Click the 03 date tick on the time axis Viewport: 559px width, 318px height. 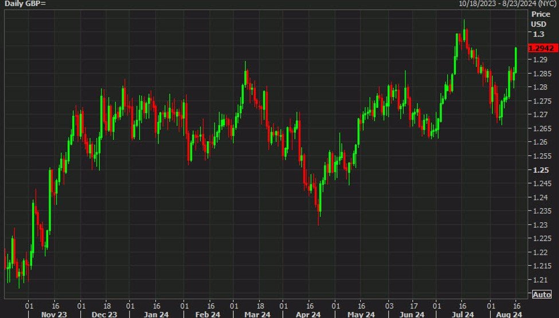[x=390, y=305]
